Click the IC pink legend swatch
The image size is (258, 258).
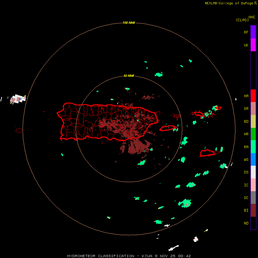pos(253,185)
